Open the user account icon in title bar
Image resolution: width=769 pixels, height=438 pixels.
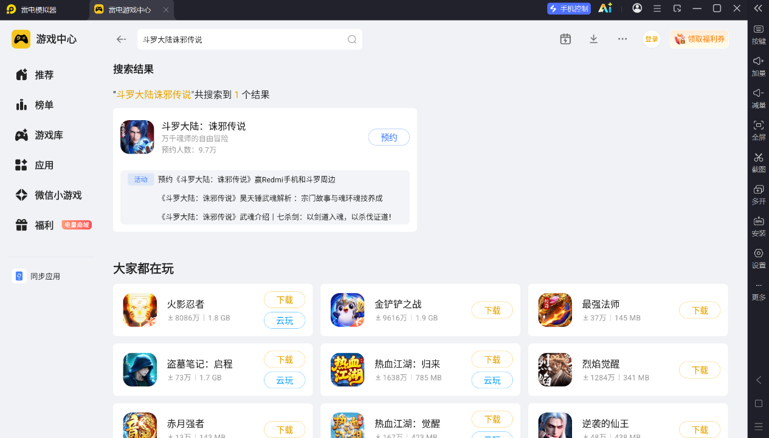click(x=637, y=8)
